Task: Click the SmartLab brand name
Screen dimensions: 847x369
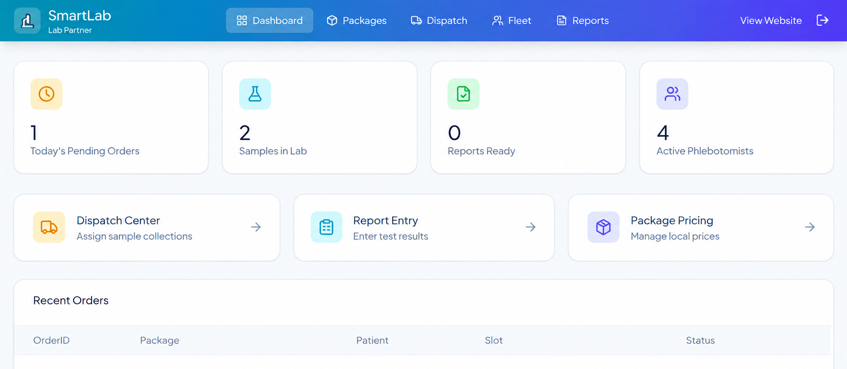Action: [x=79, y=16]
